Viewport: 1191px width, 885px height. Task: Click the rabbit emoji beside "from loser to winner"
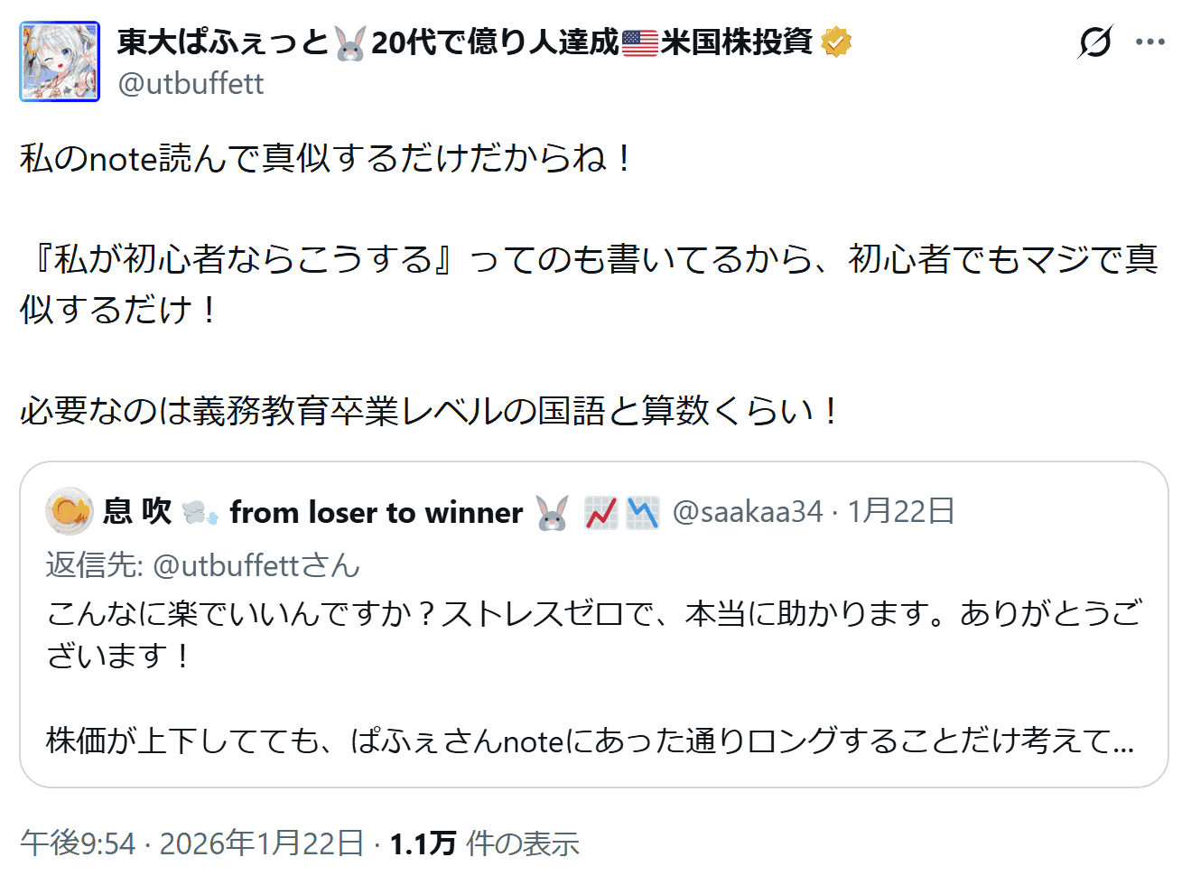552,513
